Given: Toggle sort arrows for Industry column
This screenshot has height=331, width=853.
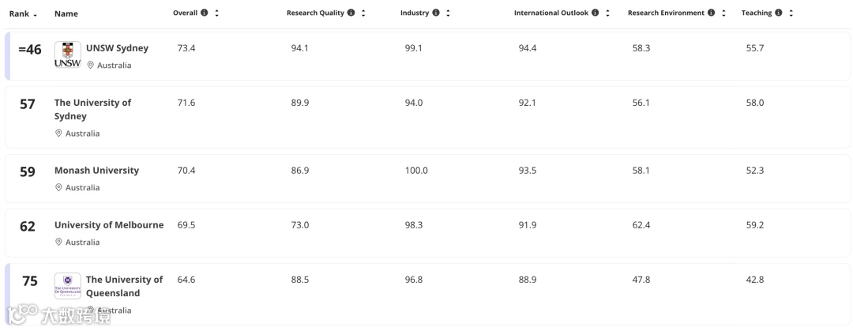Looking at the screenshot, I should pyautogui.click(x=449, y=13).
